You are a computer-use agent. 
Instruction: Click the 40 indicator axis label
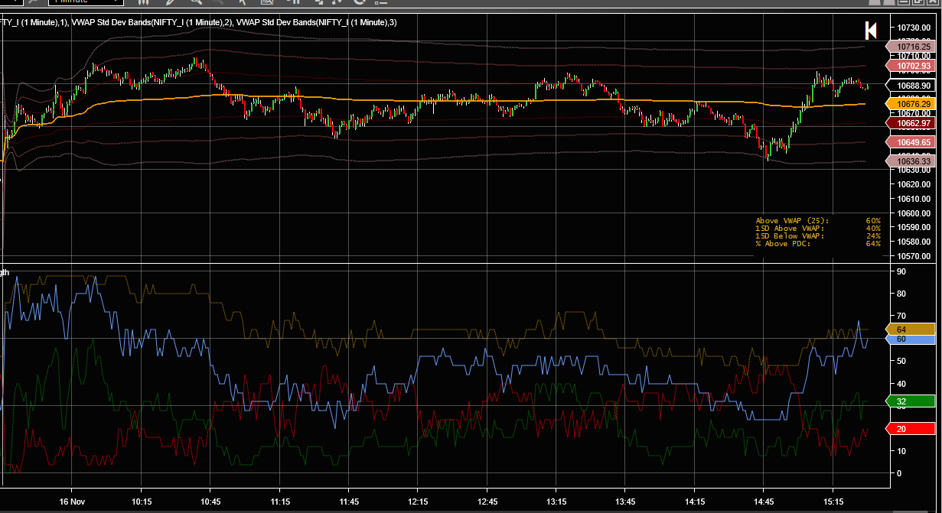tap(901, 384)
